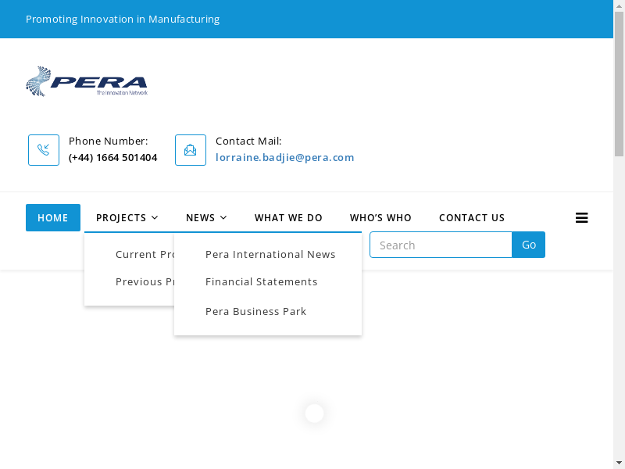
Task: Open the Contact Us page
Action: [472, 218]
